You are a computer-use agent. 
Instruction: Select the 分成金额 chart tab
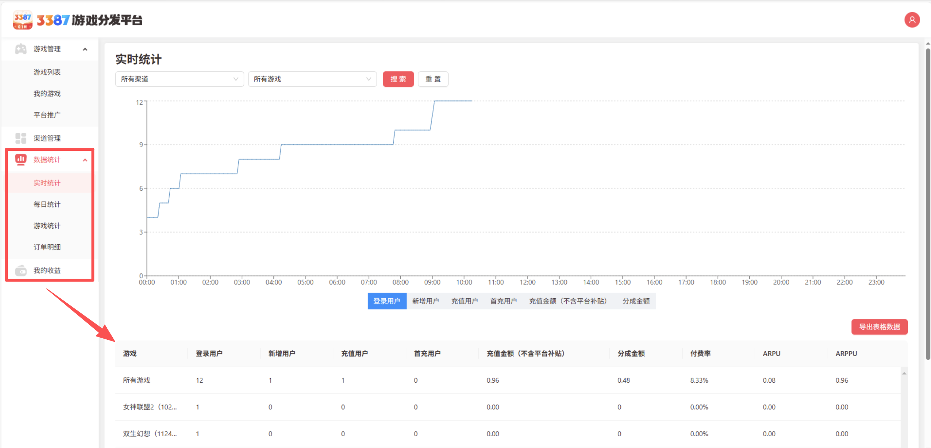(636, 301)
